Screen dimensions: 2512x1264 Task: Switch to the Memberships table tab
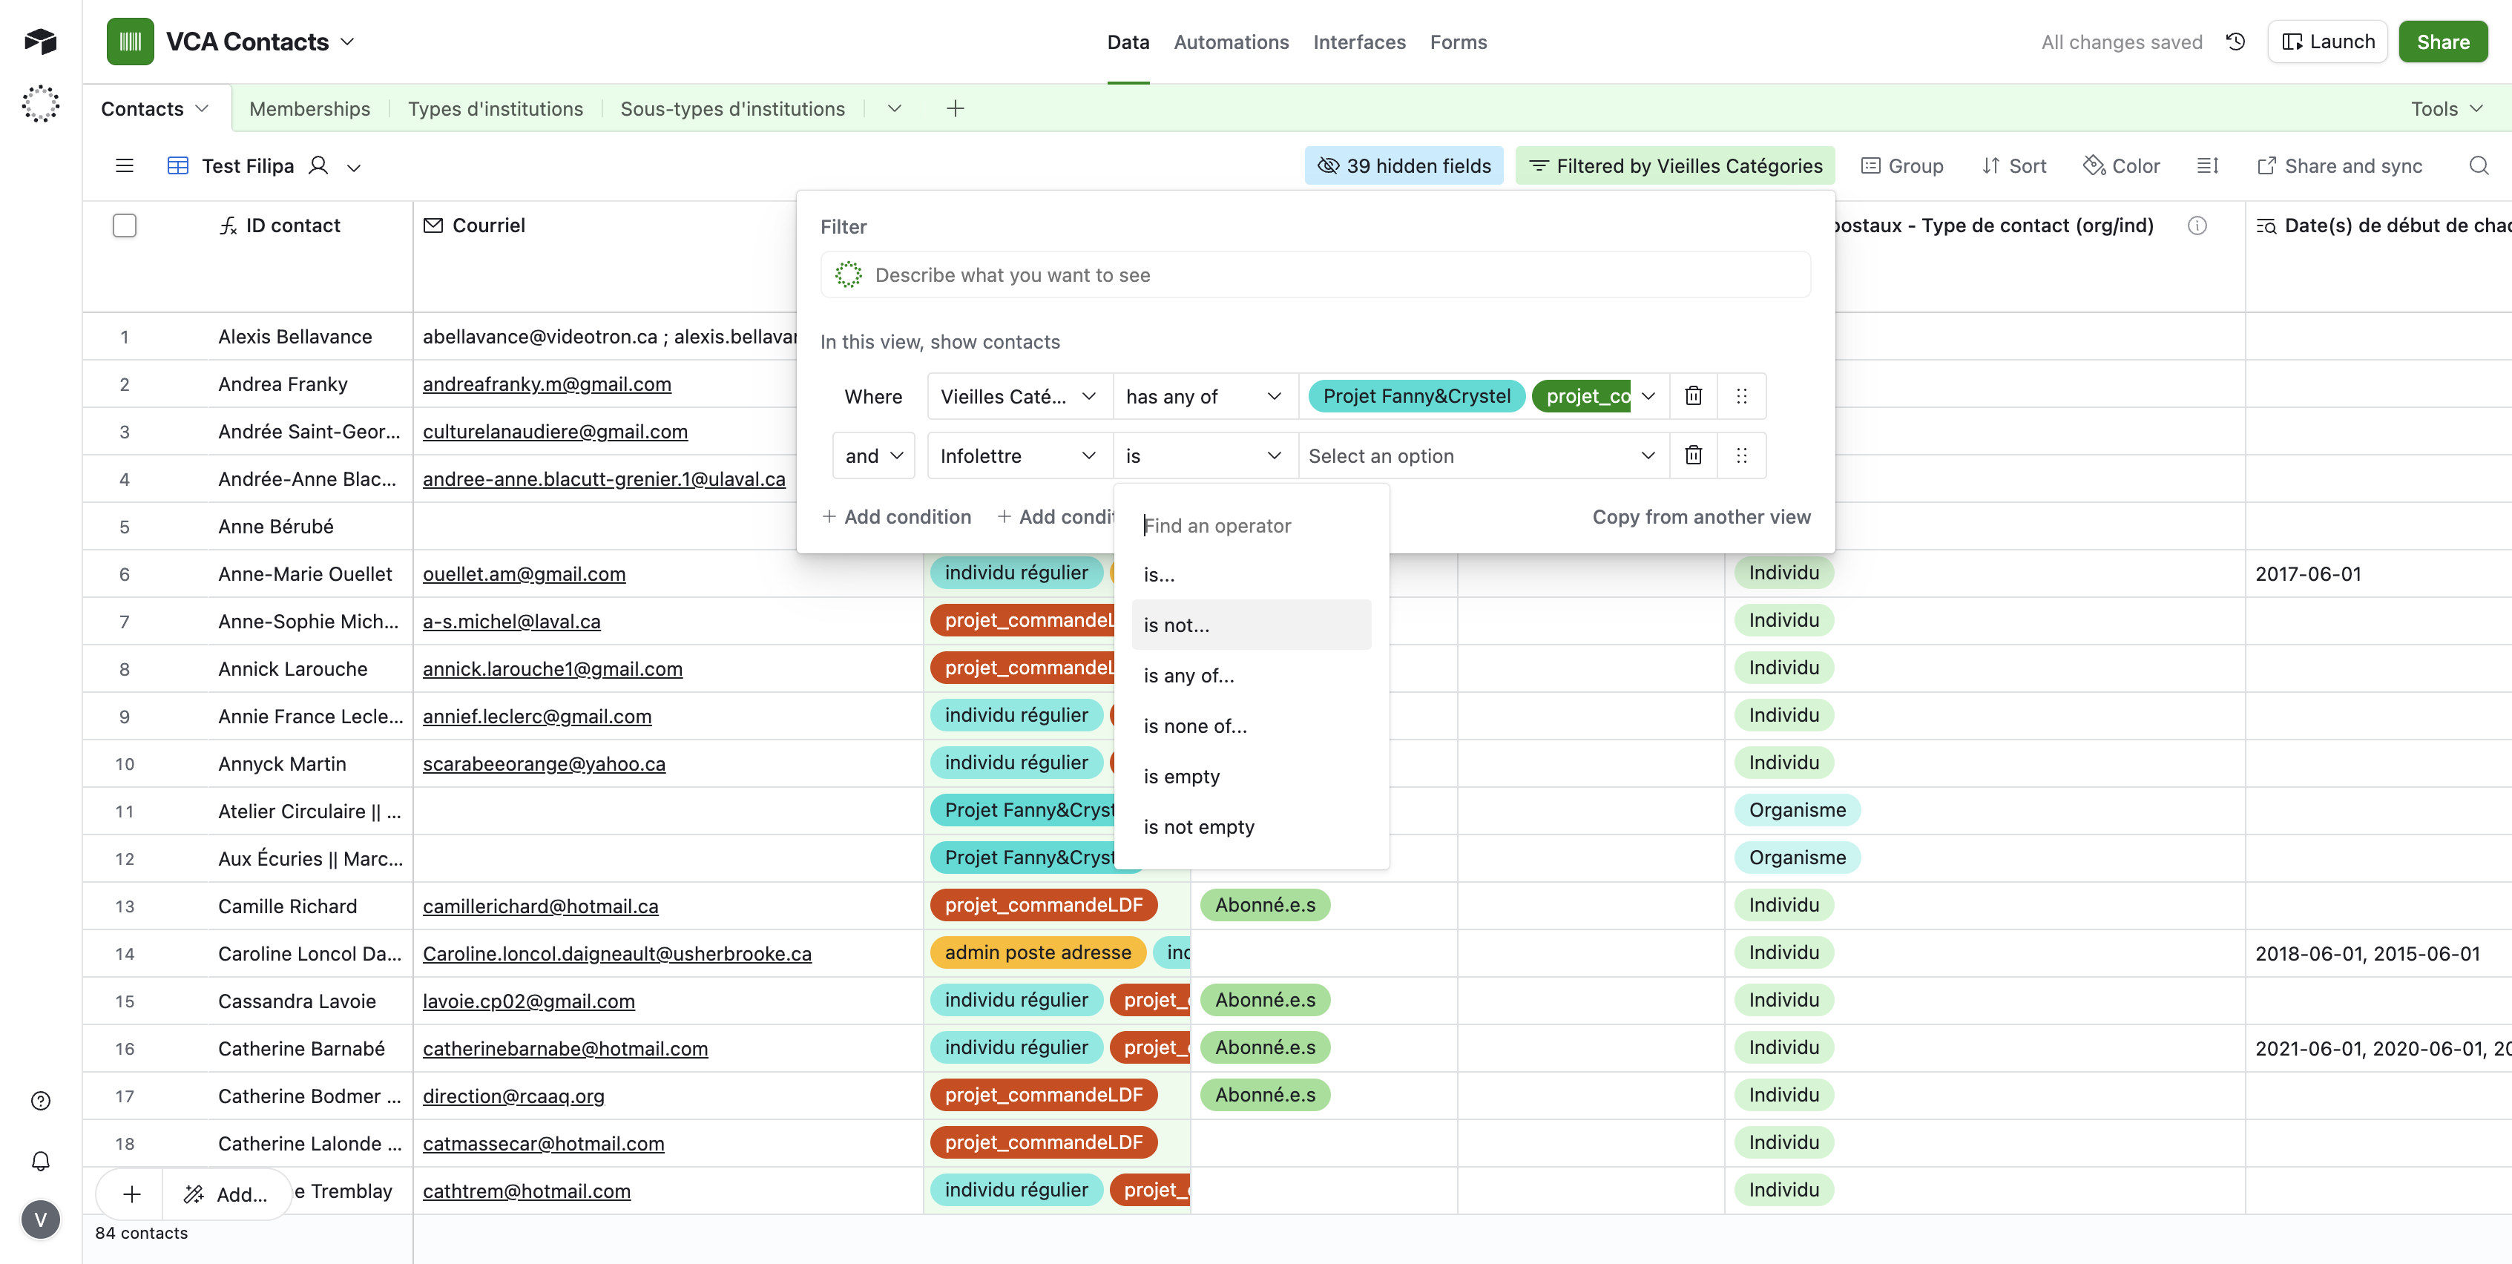(x=309, y=108)
